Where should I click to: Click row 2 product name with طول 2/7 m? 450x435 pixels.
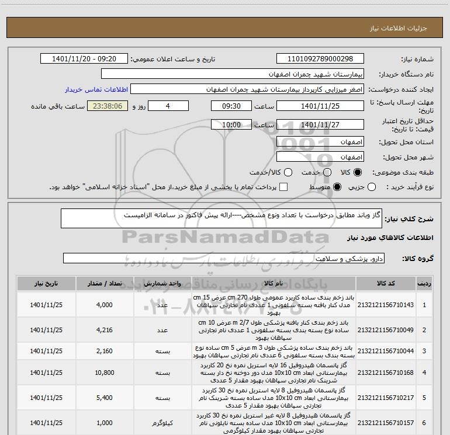tap(274, 330)
